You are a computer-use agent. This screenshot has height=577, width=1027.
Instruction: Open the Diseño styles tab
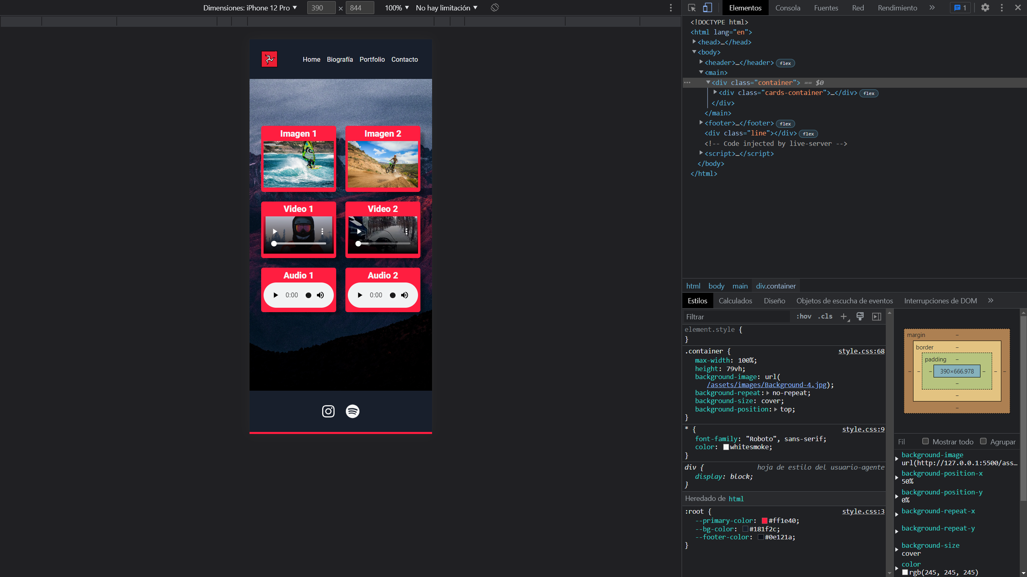point(774,301)
